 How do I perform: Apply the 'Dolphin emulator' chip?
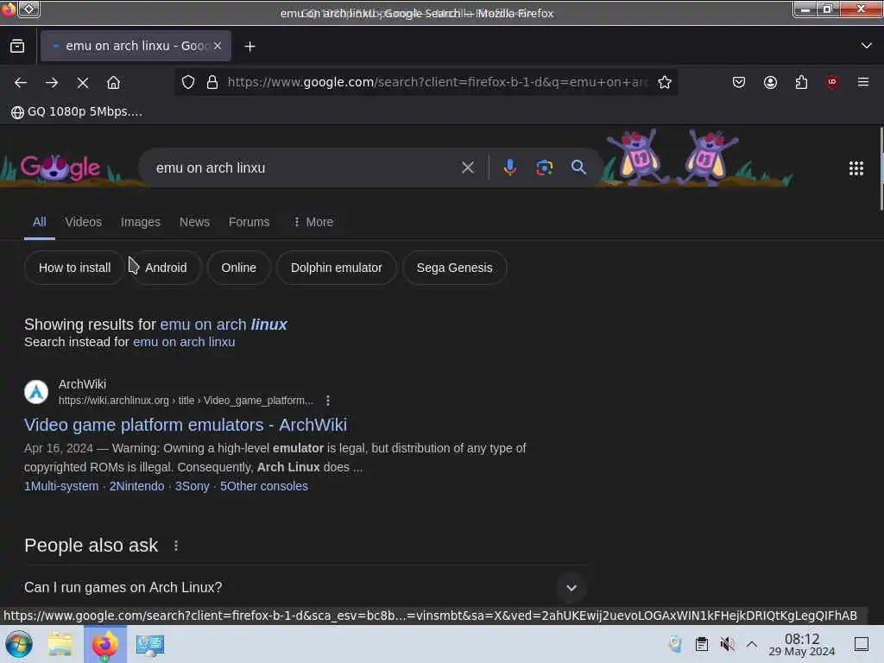point(336,268)
